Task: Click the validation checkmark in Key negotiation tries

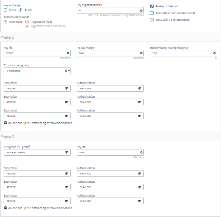Action: coord(141,11)
